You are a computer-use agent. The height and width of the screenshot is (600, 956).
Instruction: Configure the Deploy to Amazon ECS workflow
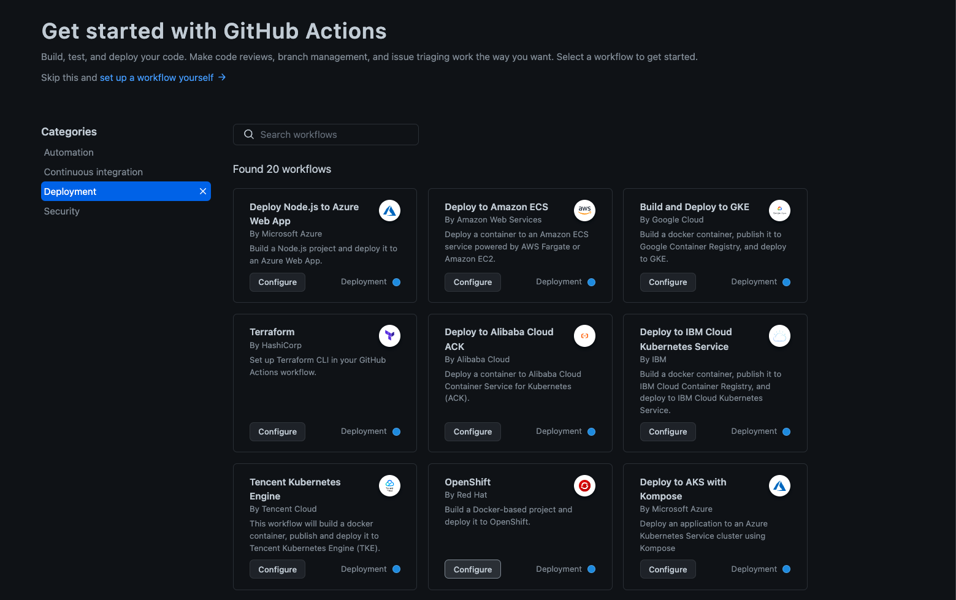473,282
